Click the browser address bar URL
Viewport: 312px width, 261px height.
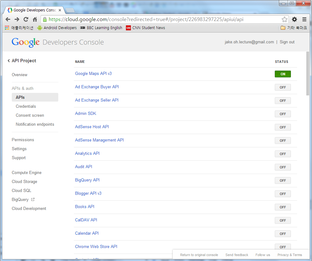tap(146, 19)
